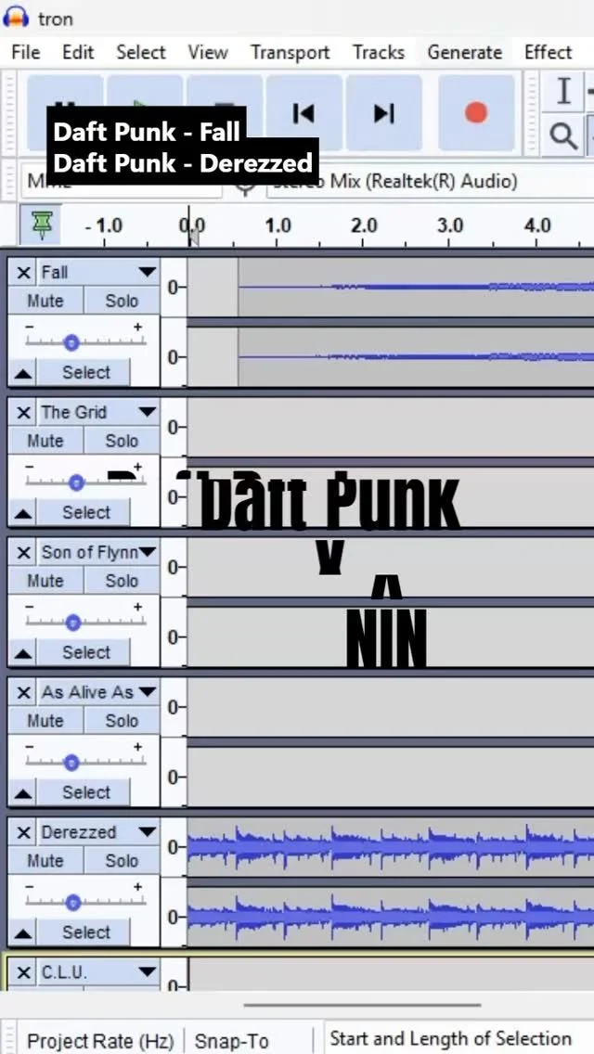Toggle the green pinned play head icon
594x1054 pixels.
42,225
